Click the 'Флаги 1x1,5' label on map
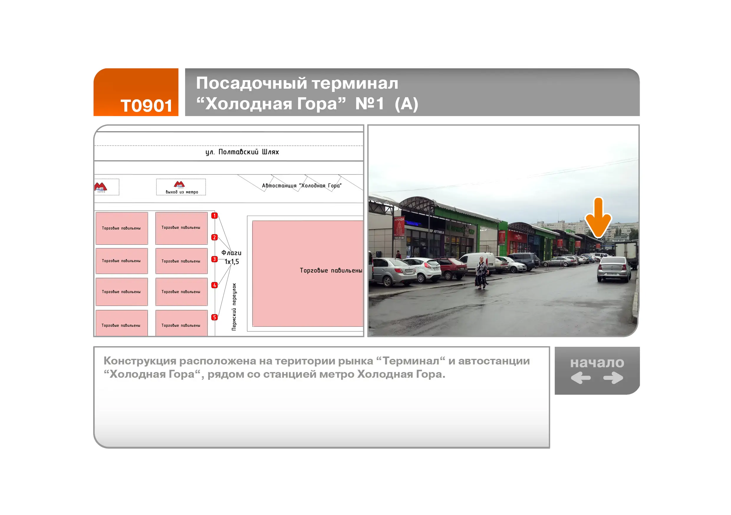The height and width of the screenshot is (515, 731). click(231, 257)
